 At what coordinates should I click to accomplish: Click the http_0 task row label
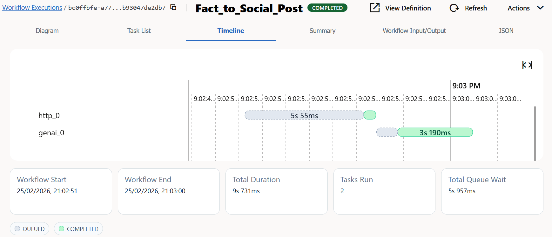pos(49,116)
